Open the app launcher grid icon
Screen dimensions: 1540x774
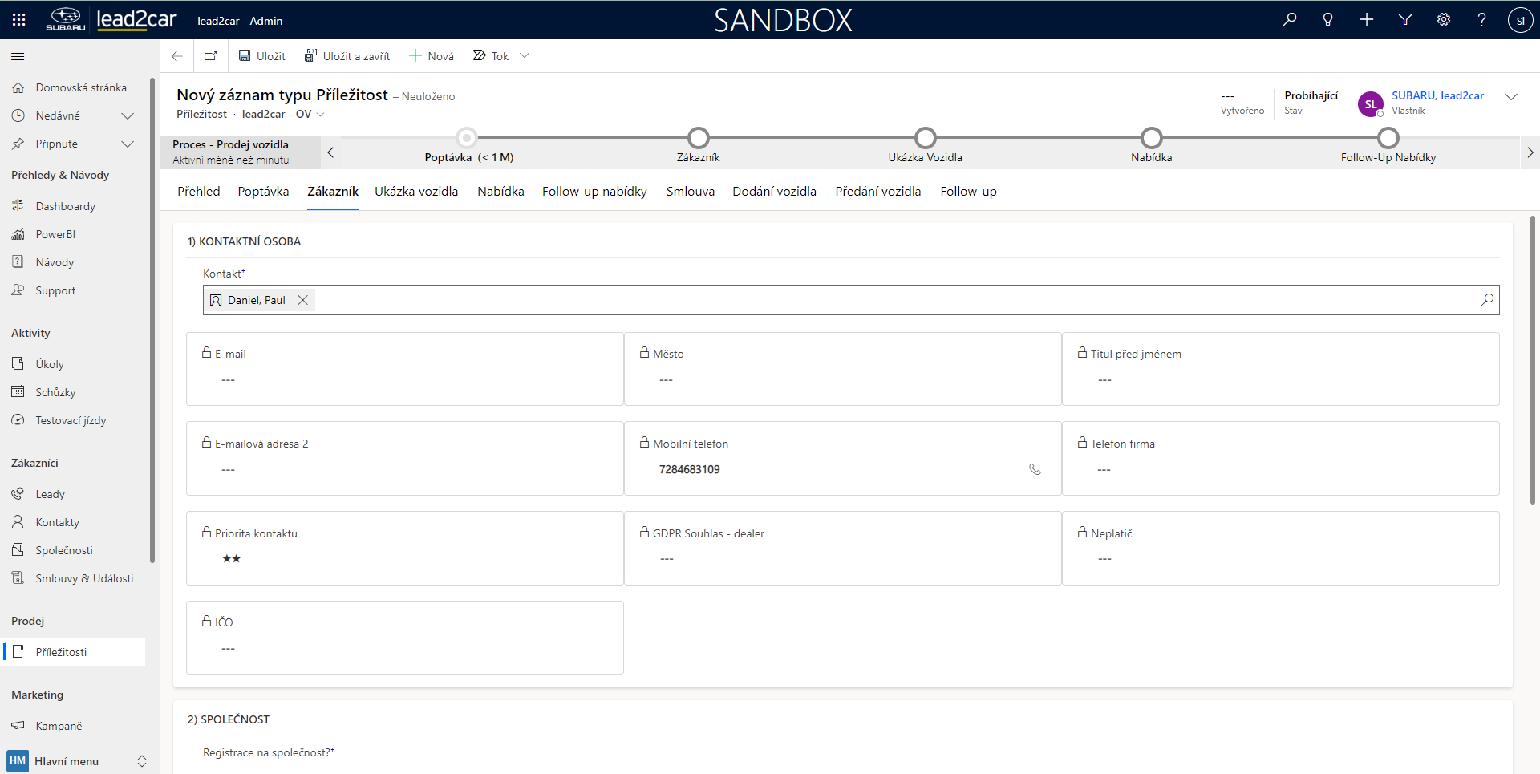pos(19,19)
